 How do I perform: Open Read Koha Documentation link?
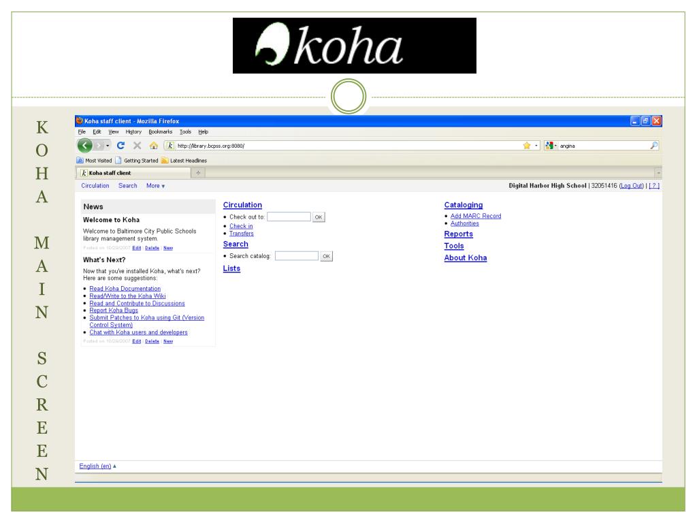pos(125,289)
